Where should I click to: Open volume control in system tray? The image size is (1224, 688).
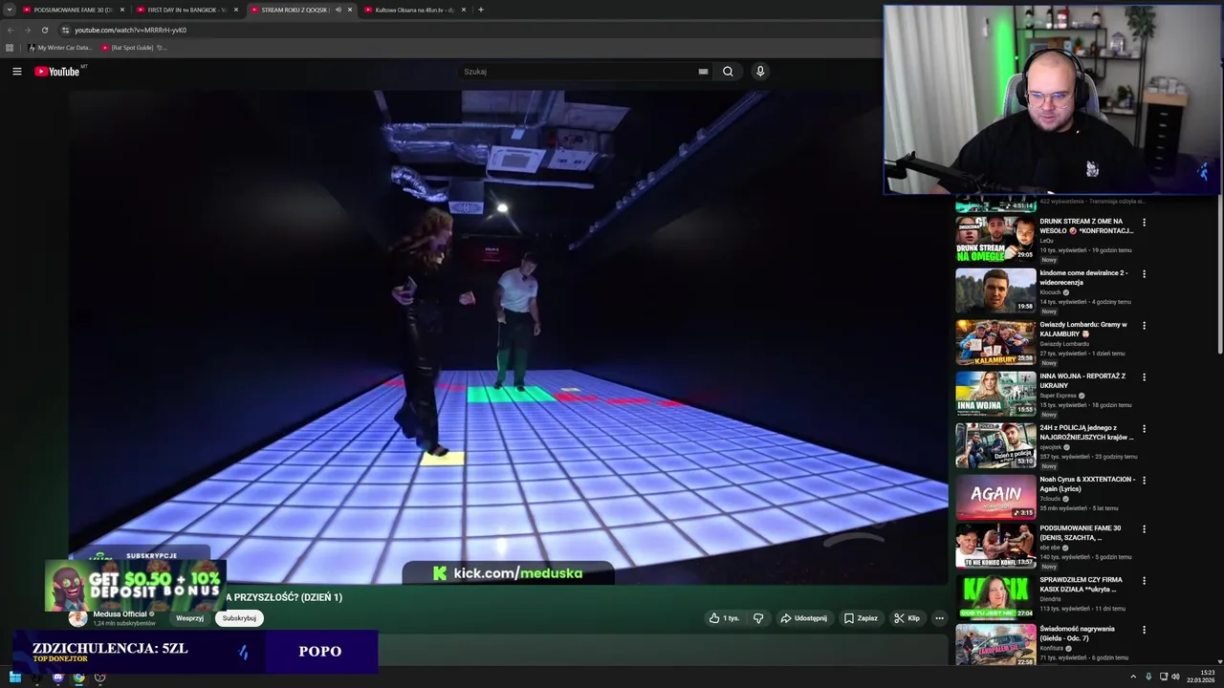pyautogui.click(x=1175, y=677)
